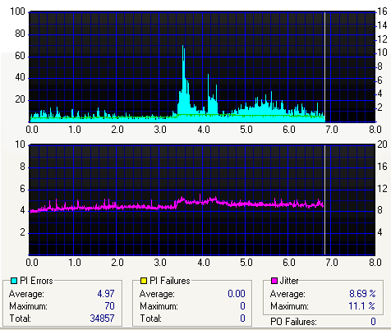Select the Jitter Average value 8.69 %
This screenshot has width=391, height=330.
(362, 294)
